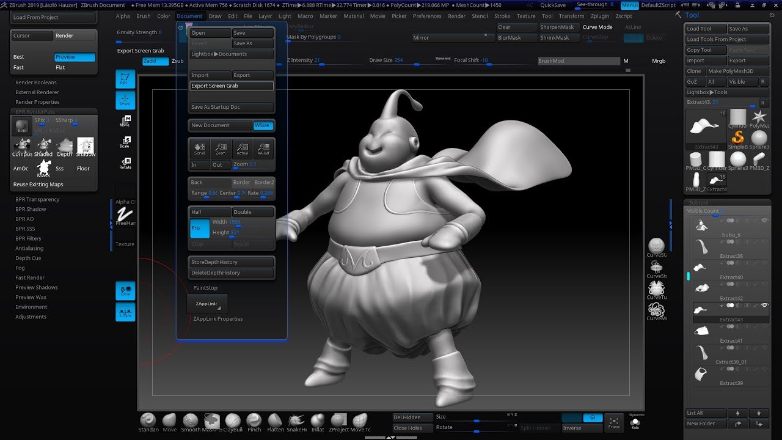Toggle the WSize option
This screenshot has height=440, width=782.
pos(264,125)
